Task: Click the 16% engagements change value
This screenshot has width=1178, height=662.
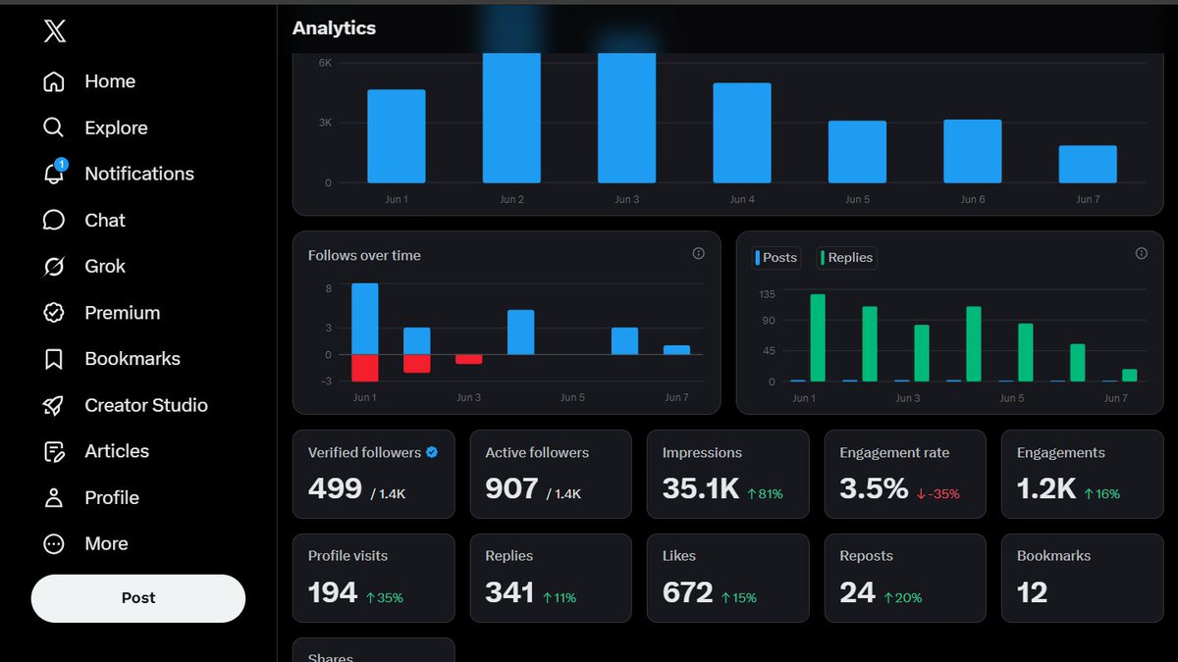Action: [1101, 494]
